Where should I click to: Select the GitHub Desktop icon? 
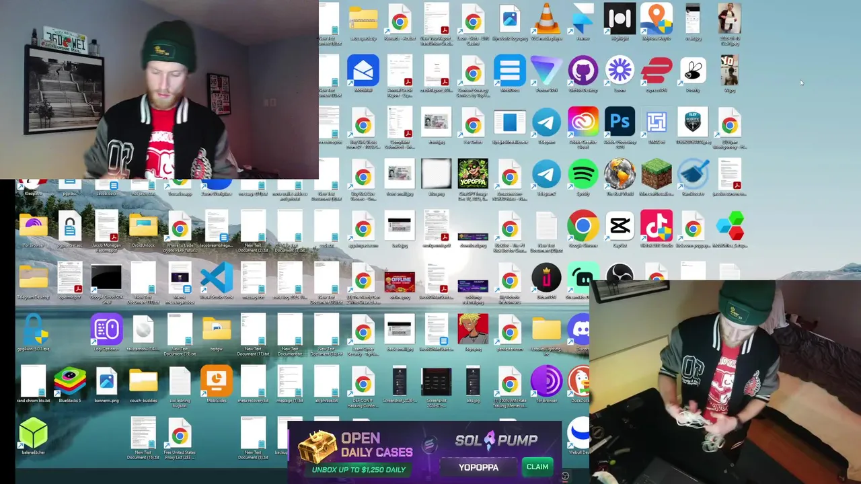click(x=583, y=71)
